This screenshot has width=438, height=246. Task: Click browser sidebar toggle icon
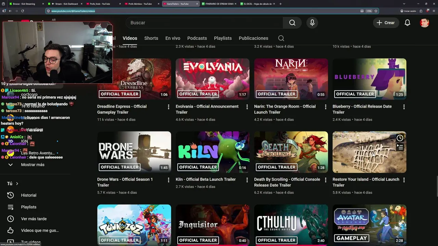pyautogui.click(x=4, y=11)
